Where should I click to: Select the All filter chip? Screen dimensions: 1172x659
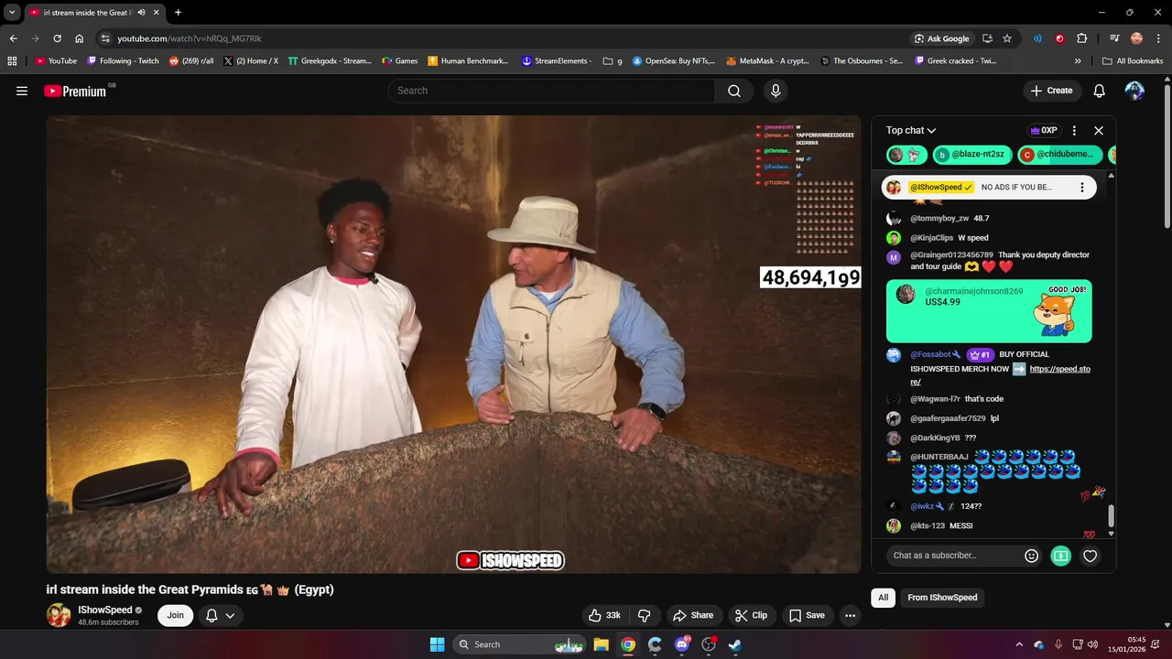pyautogui.click(x=883, y=598)
